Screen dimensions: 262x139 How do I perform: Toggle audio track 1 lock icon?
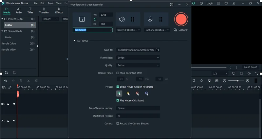(x=8, y=121)
